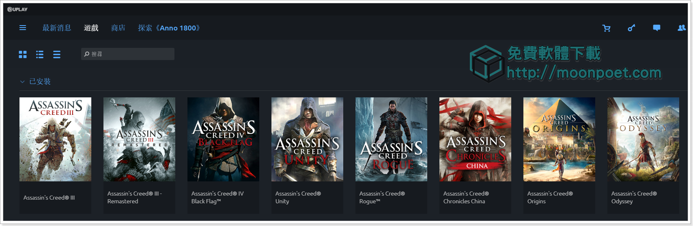Viewport: 693px width, 226px height.
Task: Switch to compact list view
Action: click(57, 54)
